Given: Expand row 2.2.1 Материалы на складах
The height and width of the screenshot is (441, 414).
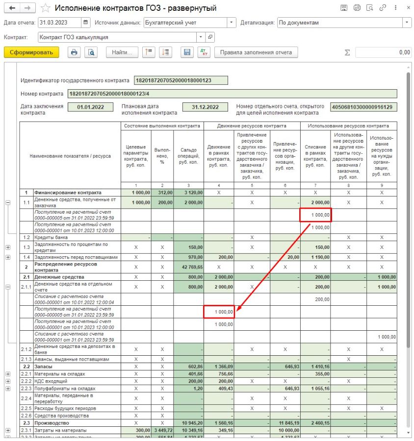Looking at the screenshot, I should tap(8, 374).
